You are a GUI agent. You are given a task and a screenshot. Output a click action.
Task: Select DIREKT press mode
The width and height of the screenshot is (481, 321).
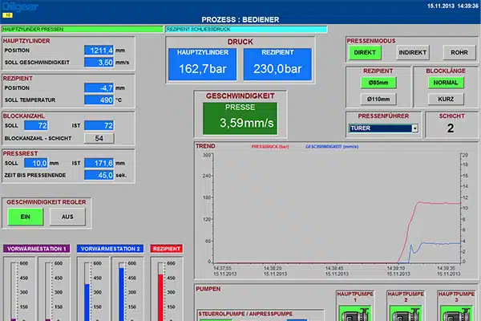(x=365, y=52)
